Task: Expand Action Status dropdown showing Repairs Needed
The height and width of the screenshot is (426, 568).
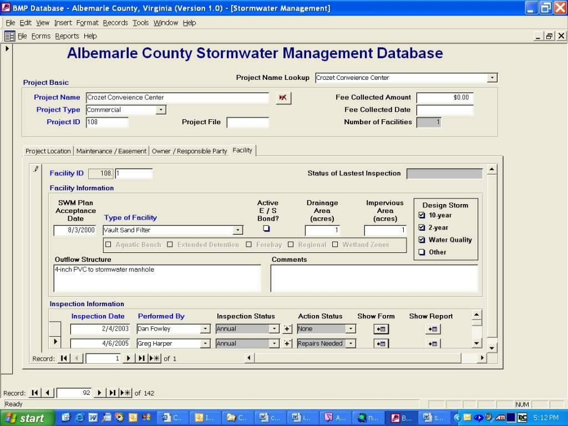Action: click(351, 344)
